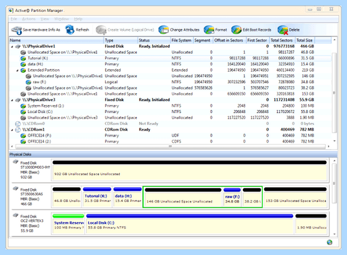Image resolution: width=347 pixels, height=255 pixels.
Task: Collapse the CDRom1 tree node
Action: pos(12,130)
